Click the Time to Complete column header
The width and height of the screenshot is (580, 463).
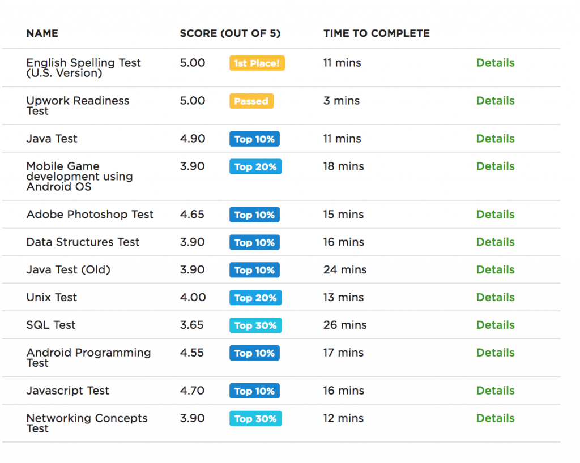click(x=376, y=33)
